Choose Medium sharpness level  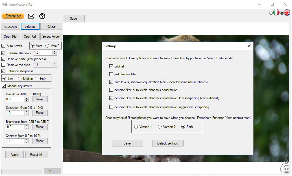pyautogui.click(x=19, y=79)
